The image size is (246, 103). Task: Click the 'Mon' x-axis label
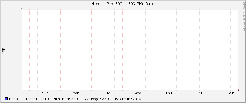coord(76,93)
